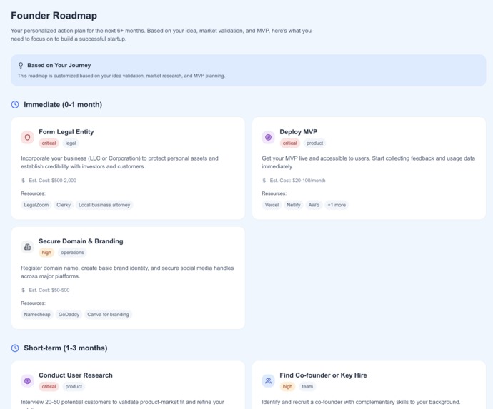Image resolution: width=493 pixels, height=409 pixels.
Task: Open the AWS resource chip
Action: pos(314,205)
